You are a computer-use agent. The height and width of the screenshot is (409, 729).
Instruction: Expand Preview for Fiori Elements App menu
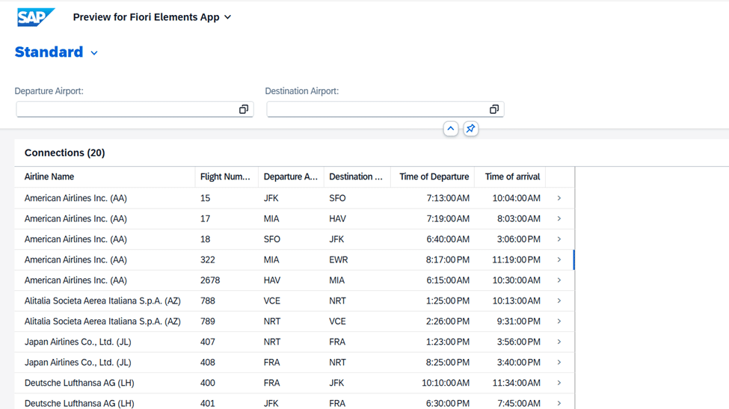coord(227,17)
